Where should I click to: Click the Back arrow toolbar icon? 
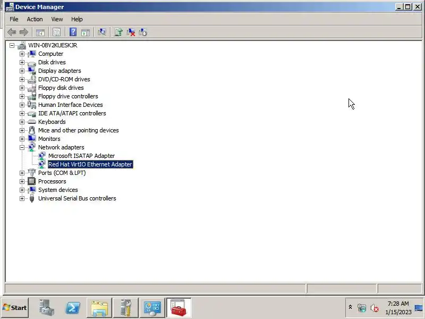12,32
